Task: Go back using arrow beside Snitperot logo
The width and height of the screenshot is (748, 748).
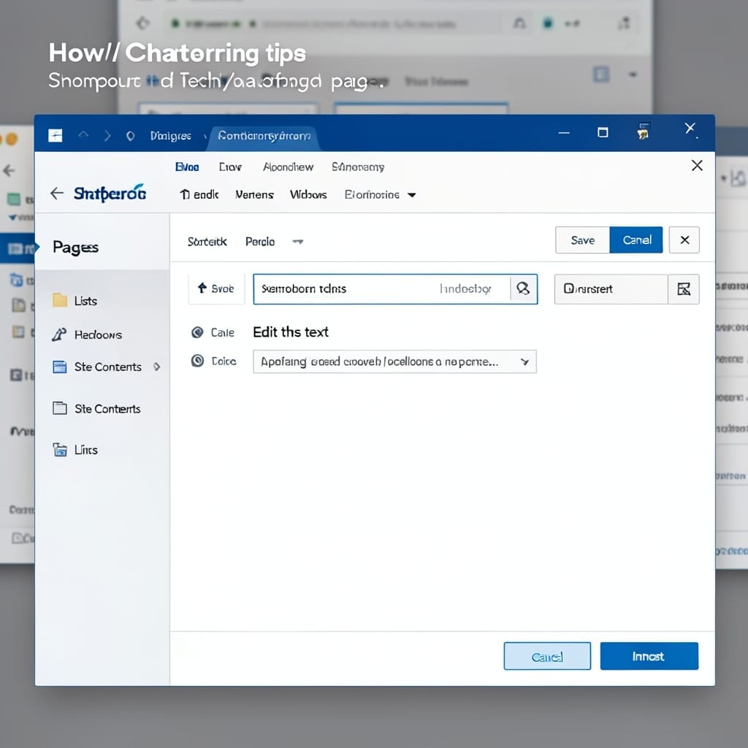Action: coord(57,193)
